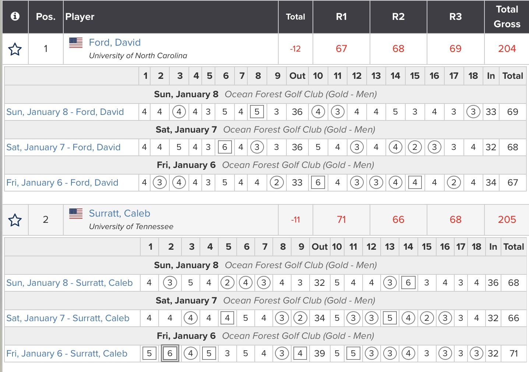The image size is (529, 372).
Task: Open Ford, David player profile link
Action: [114, 42]
